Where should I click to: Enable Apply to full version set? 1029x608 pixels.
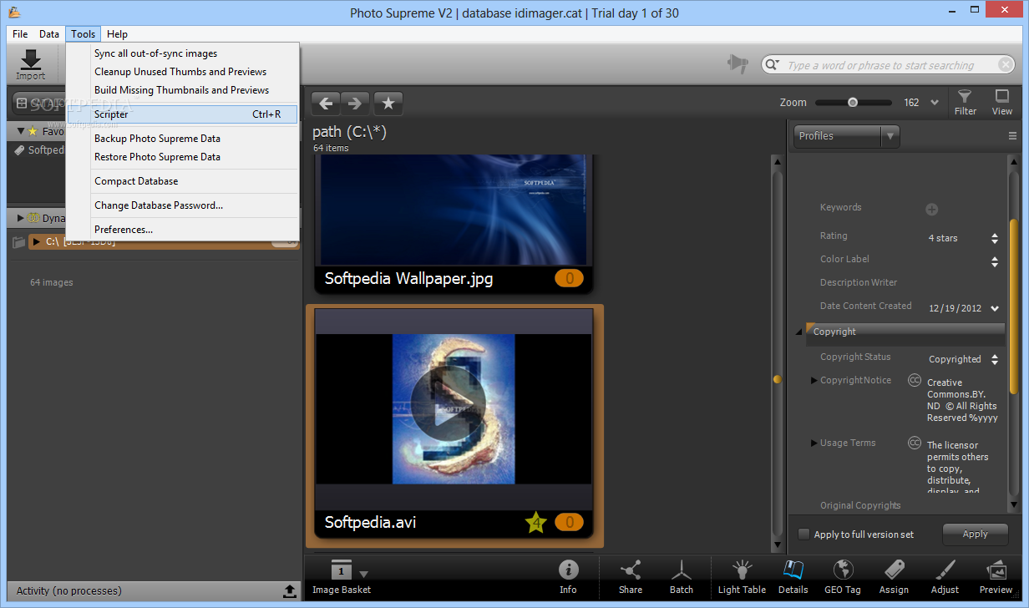pos(803,535)
